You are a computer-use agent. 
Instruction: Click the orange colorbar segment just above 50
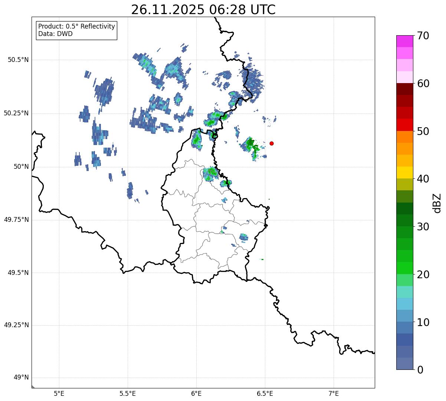[405, 137]
